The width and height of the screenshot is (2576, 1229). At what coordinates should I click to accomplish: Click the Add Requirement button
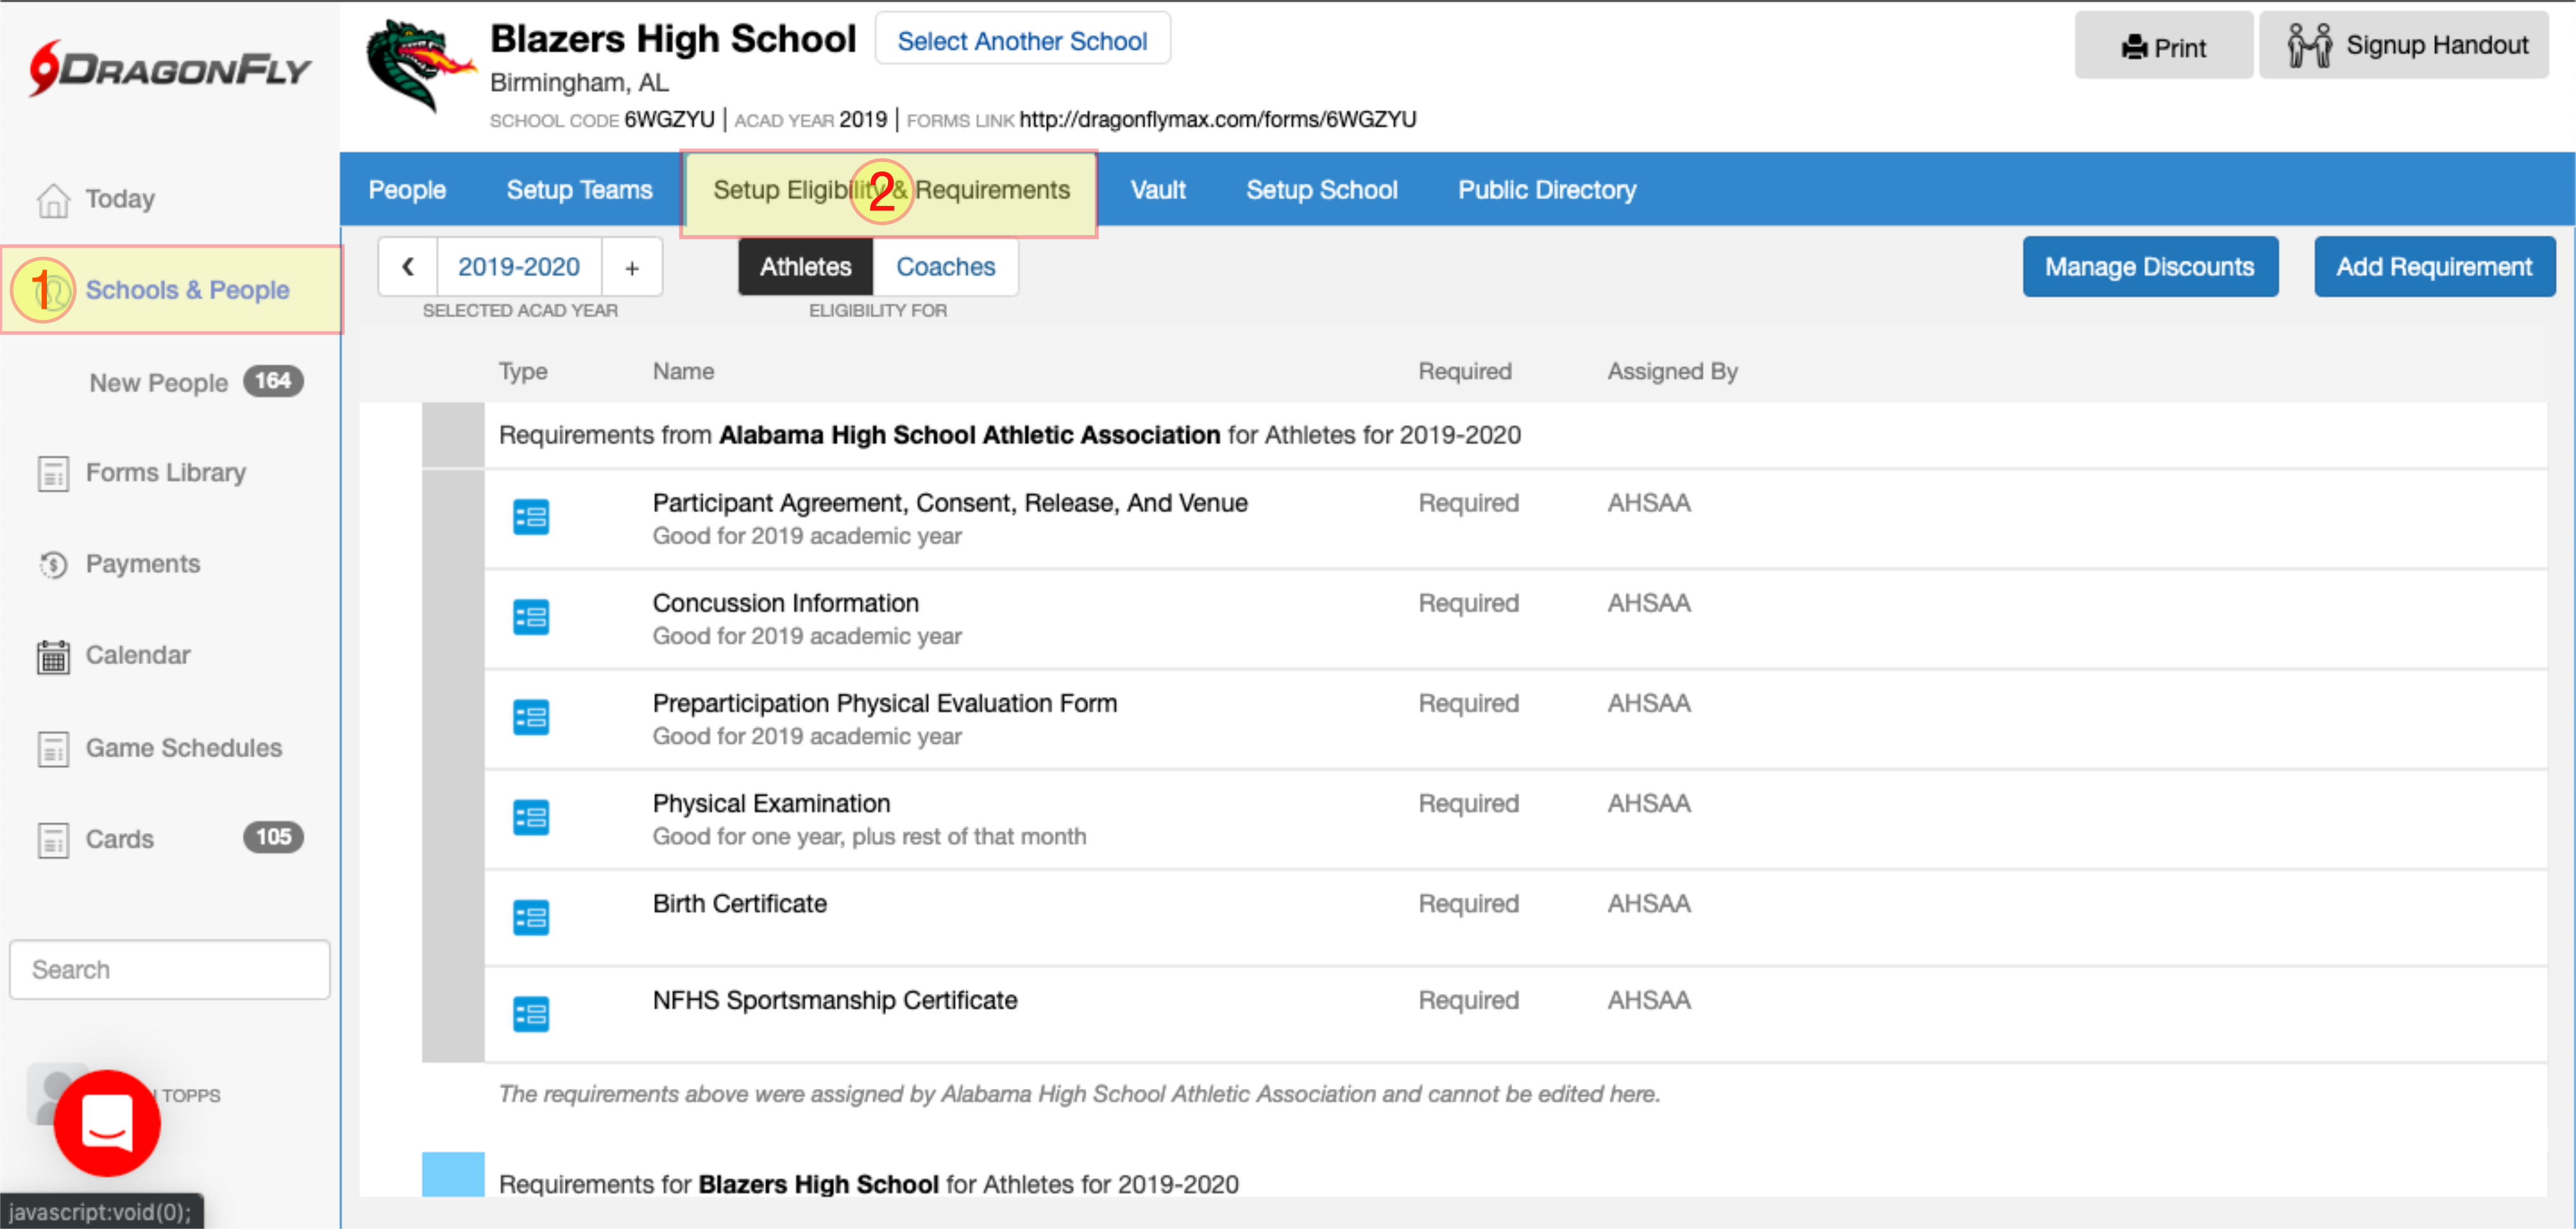pos(2433,267)
